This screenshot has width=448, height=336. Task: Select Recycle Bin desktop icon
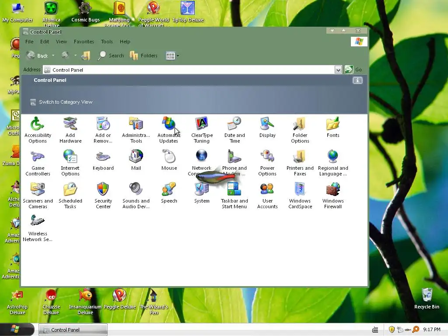coord(427,298)
